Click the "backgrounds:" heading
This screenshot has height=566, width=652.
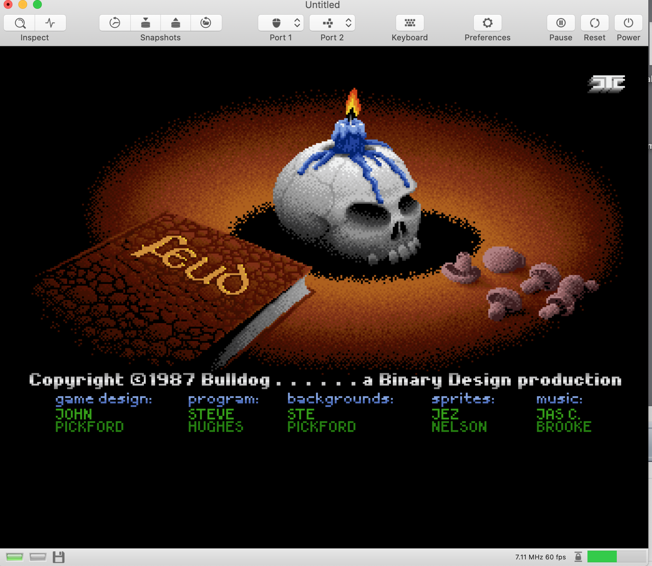coord(340,399)
